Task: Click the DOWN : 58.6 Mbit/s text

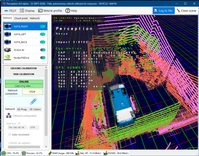Action: pos(118,153)
